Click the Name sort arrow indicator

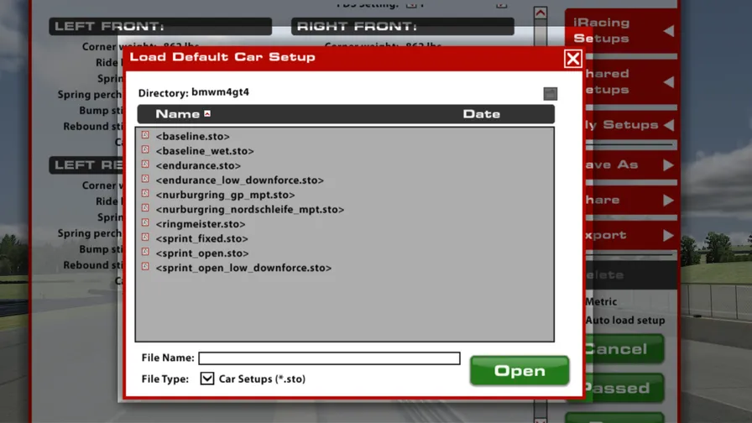click(x=207, y=113)
